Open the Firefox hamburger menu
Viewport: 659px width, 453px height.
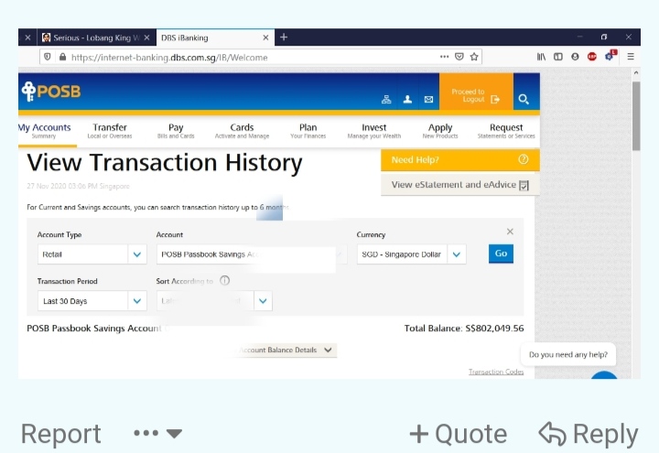click(630, 57)
